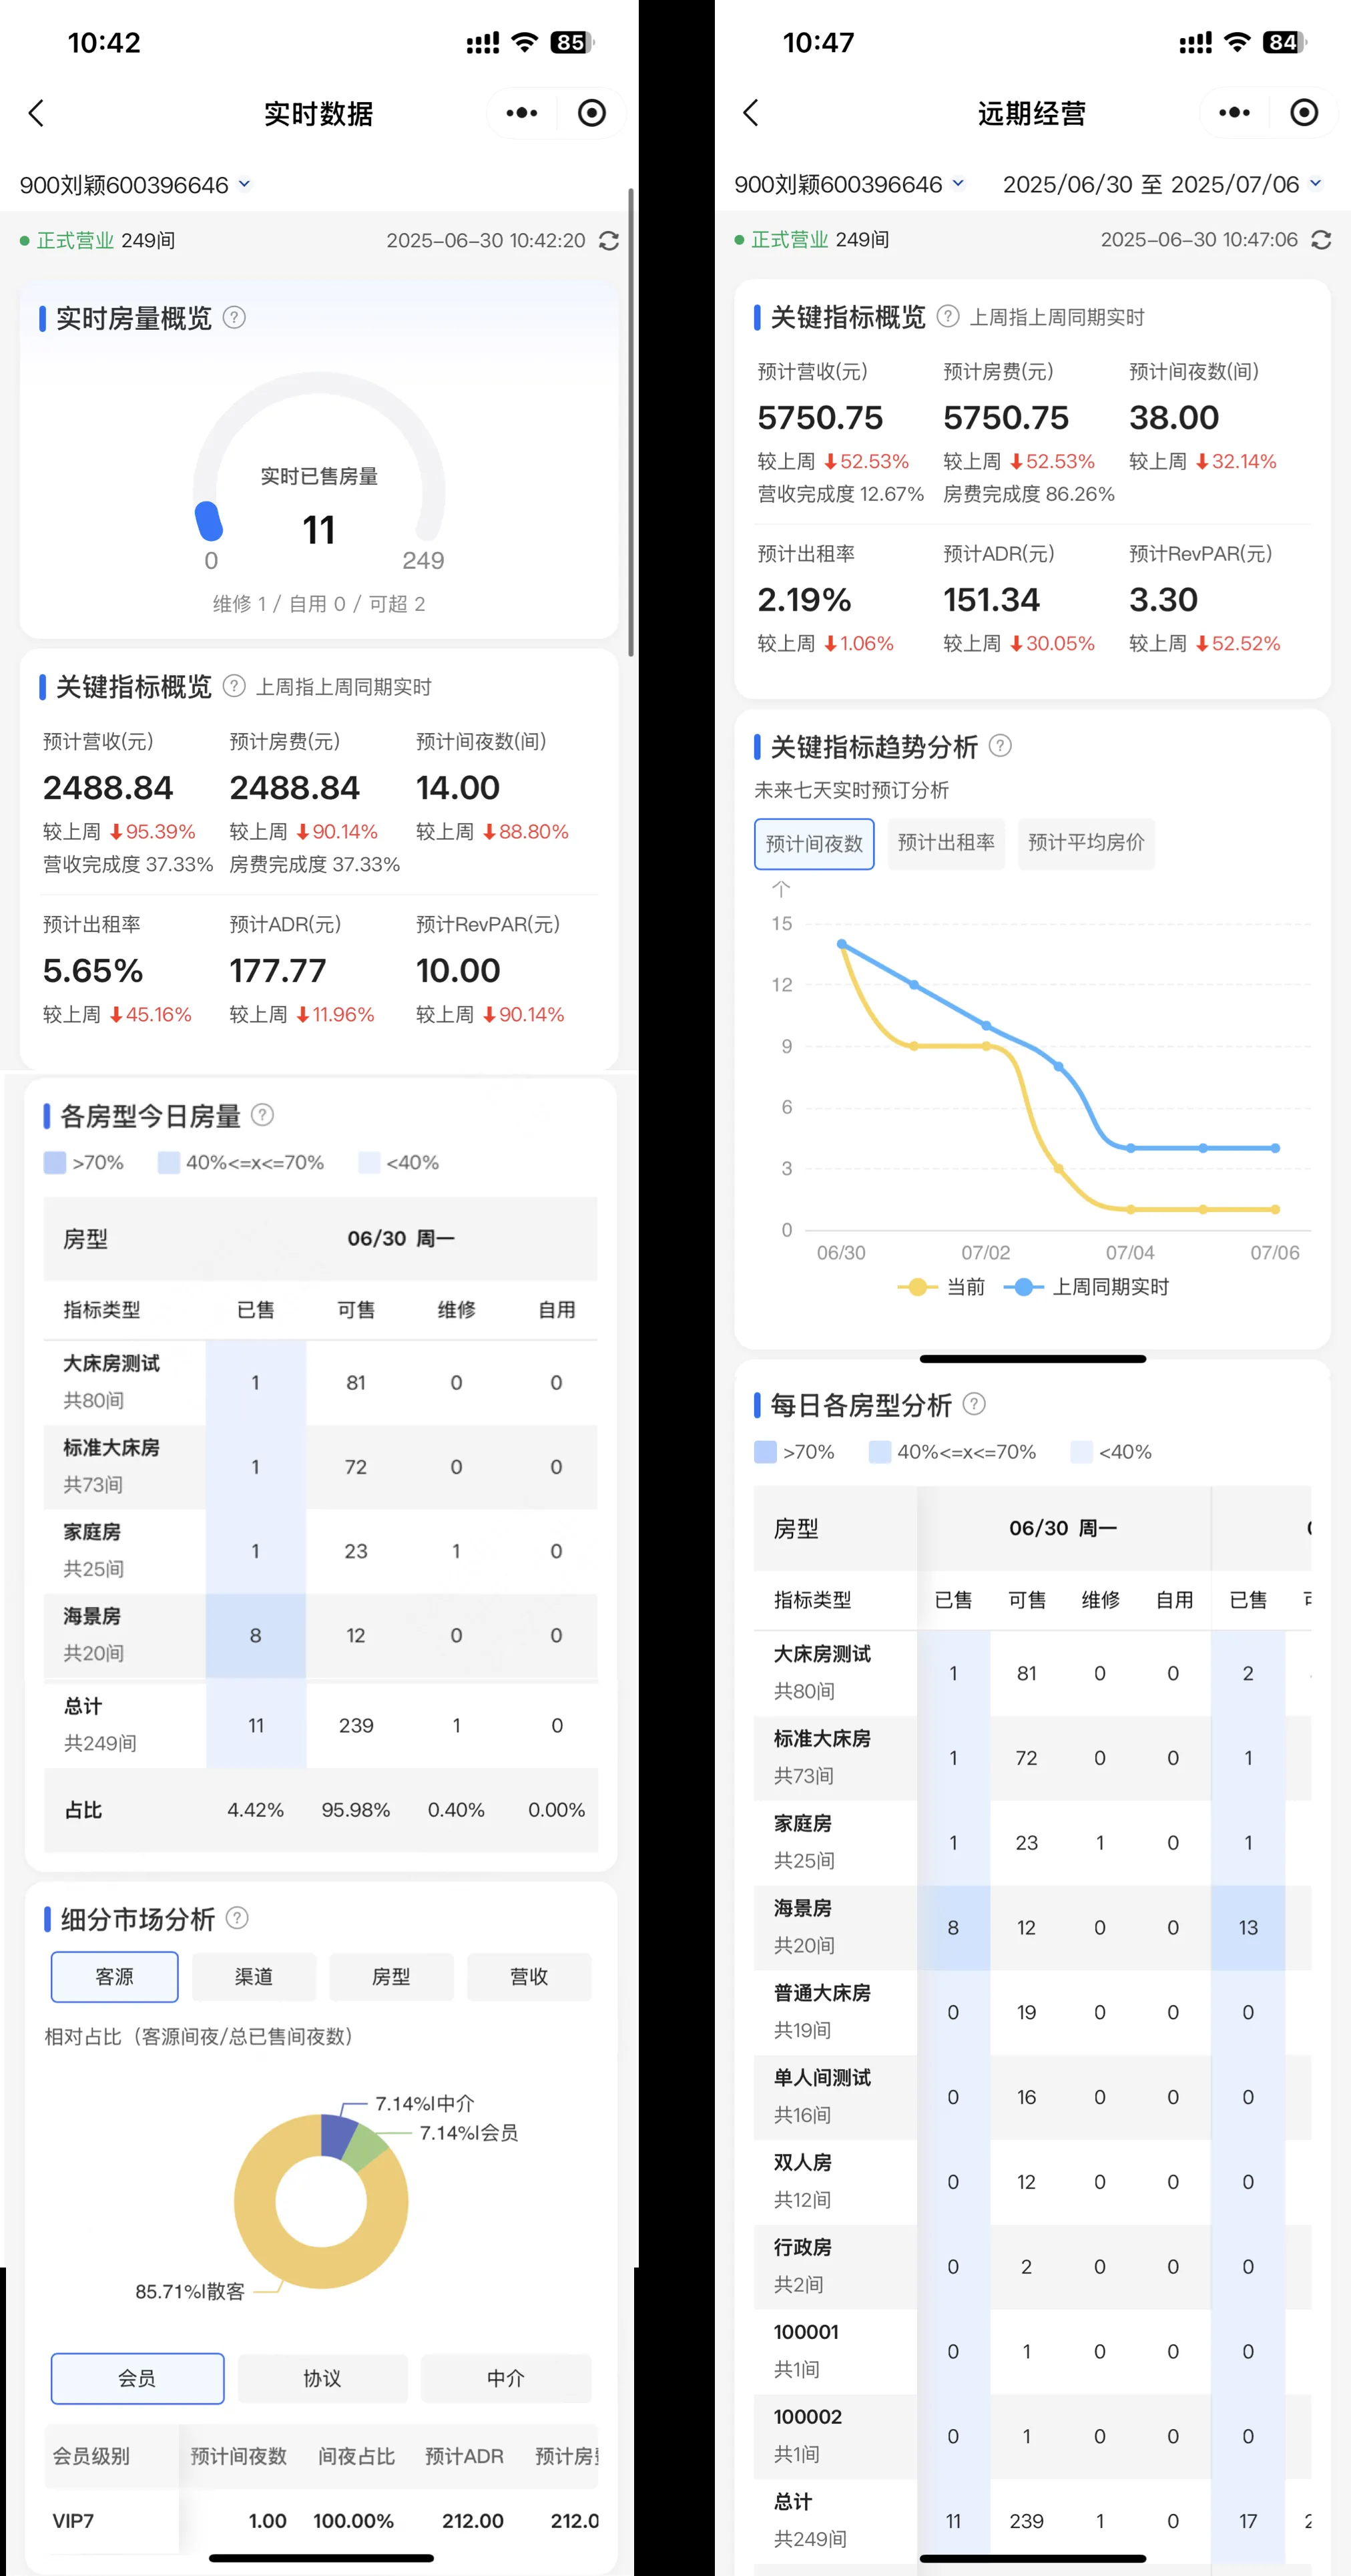
Task: Switch to the 中介 sub-tab
Action: point(505,2378)
